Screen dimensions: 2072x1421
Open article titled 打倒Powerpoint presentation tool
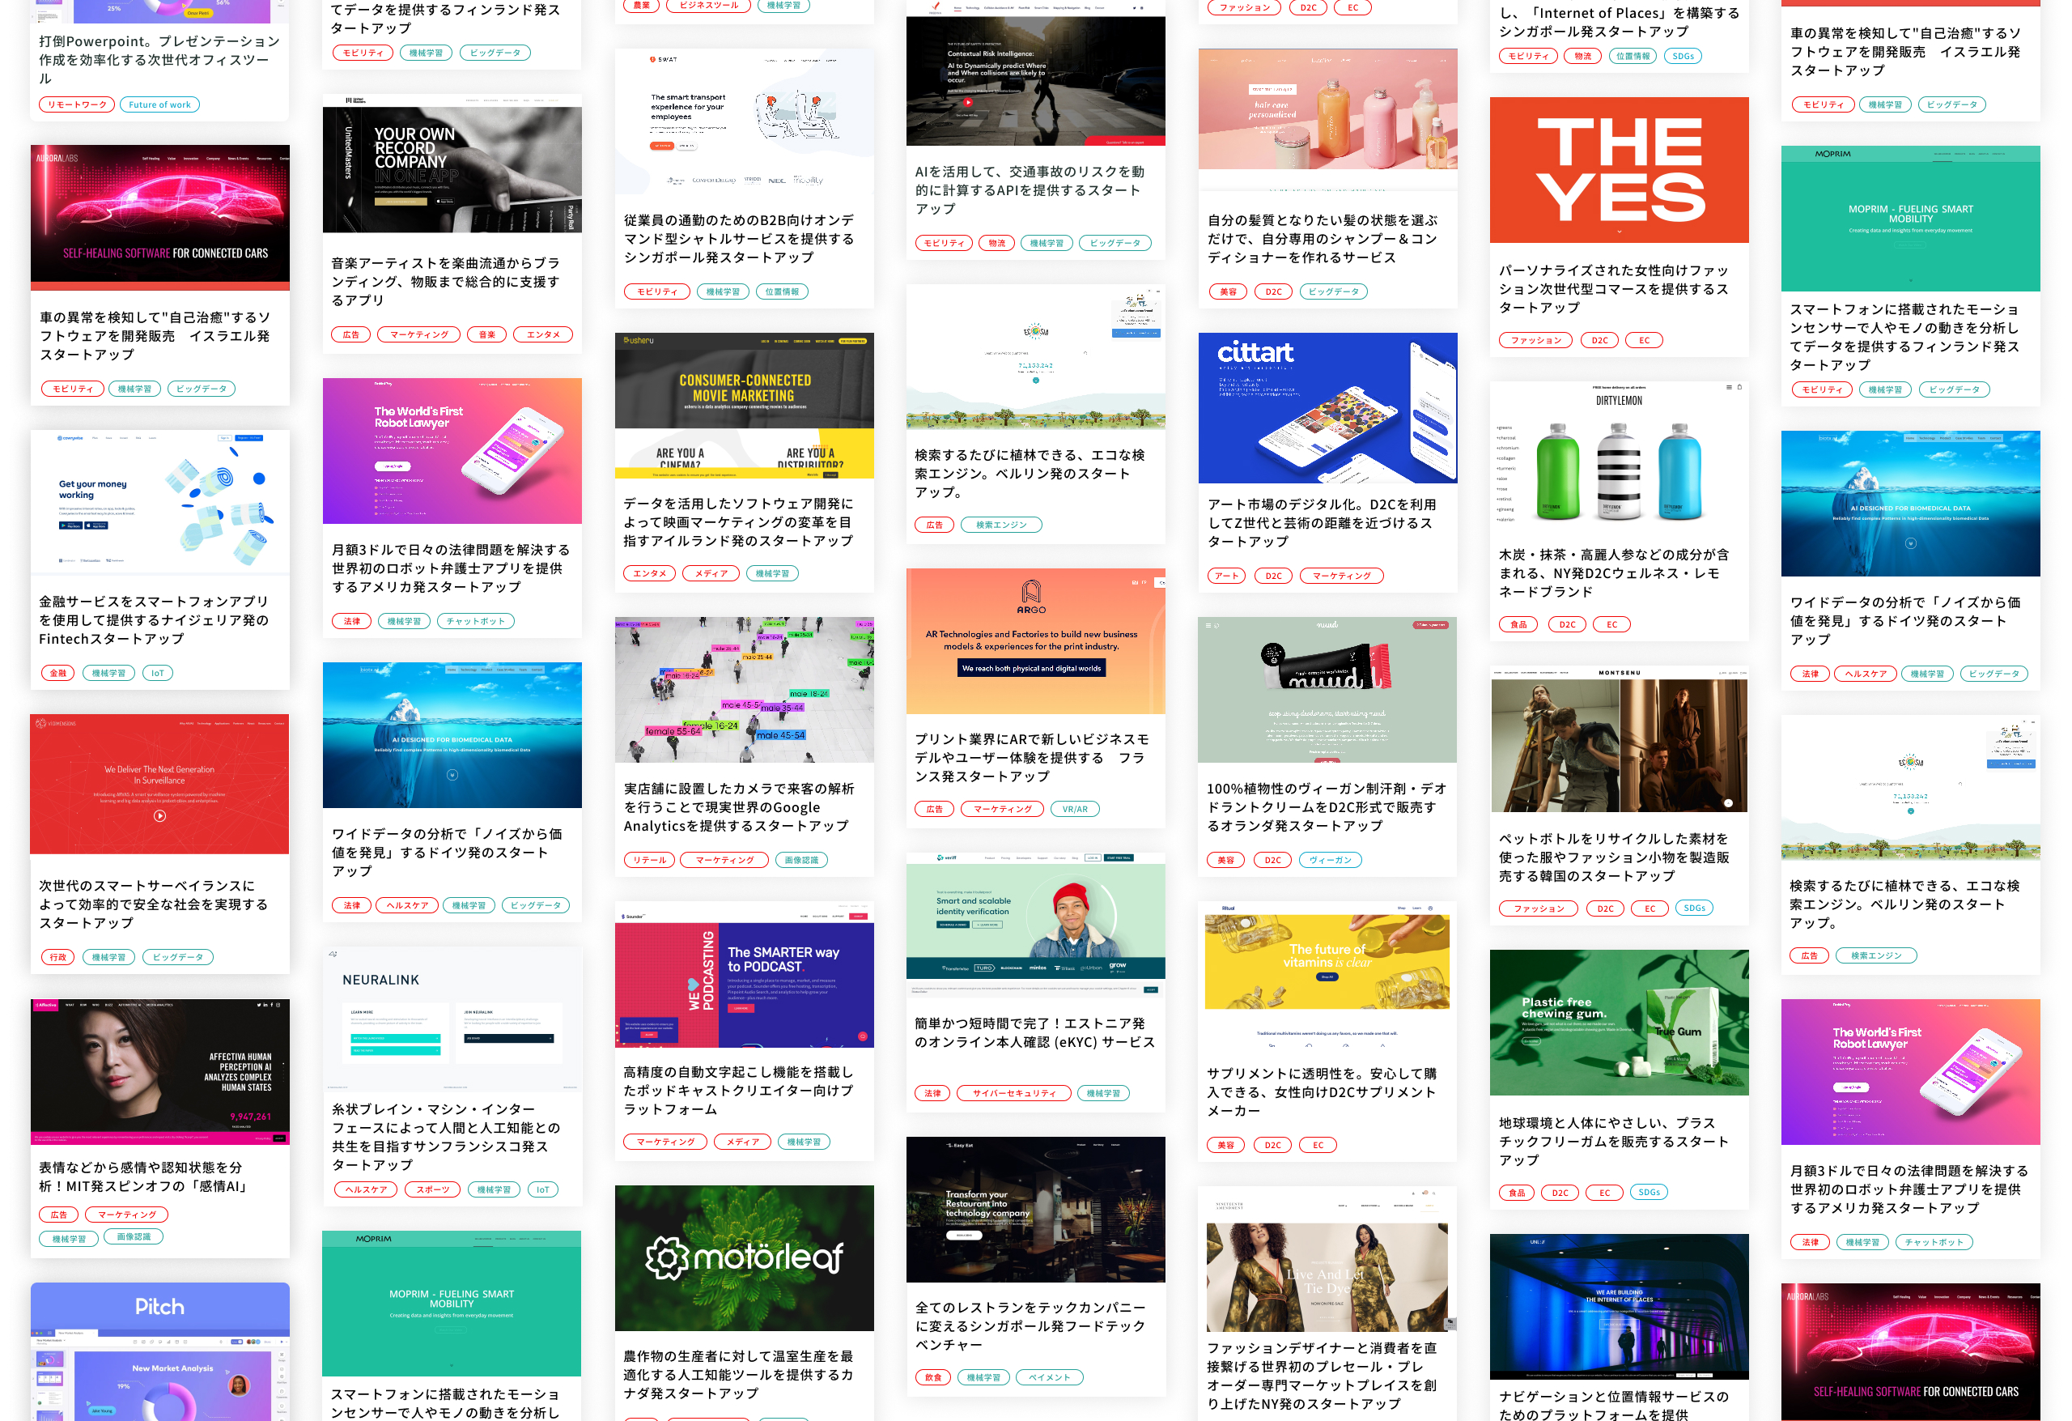pyautogui.click(x=159, y=60)
